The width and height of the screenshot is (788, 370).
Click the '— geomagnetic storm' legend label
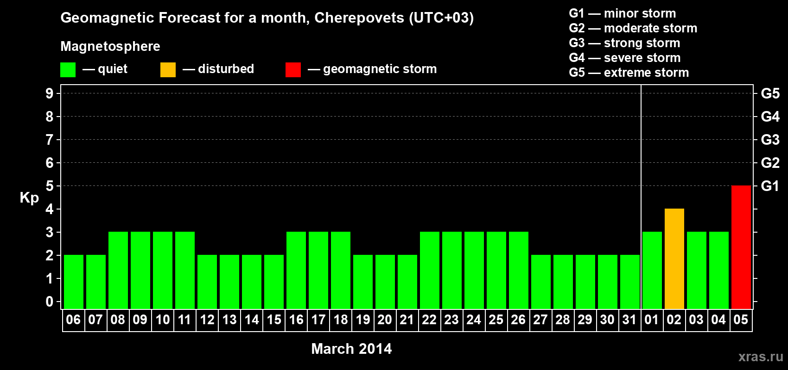pyautogui.click(x=372, y=69)
